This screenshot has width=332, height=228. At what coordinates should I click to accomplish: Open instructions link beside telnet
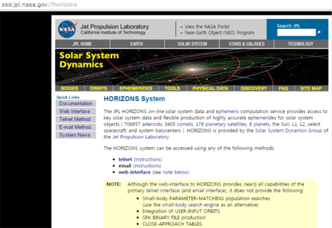[148, 159]
